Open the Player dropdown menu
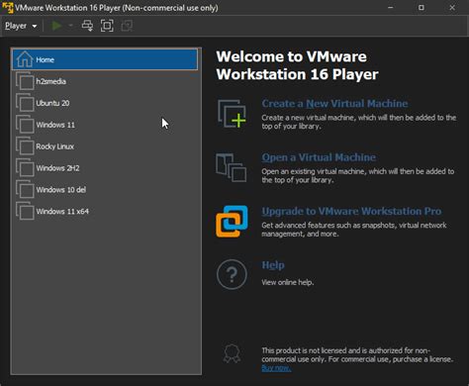469x386 pixels. [21, 26]
